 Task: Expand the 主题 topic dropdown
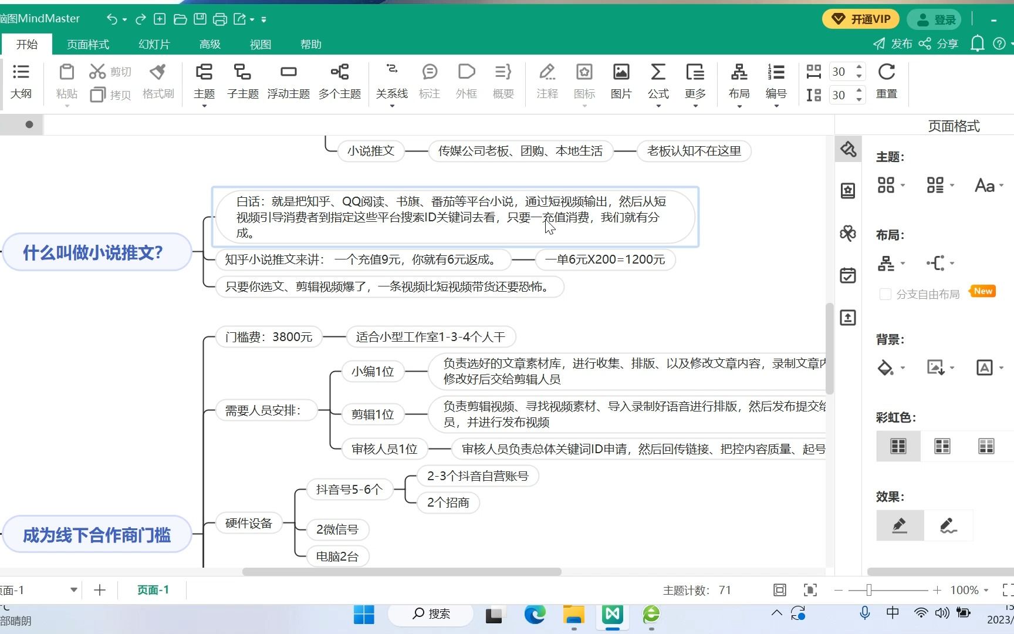click(204, 106)
